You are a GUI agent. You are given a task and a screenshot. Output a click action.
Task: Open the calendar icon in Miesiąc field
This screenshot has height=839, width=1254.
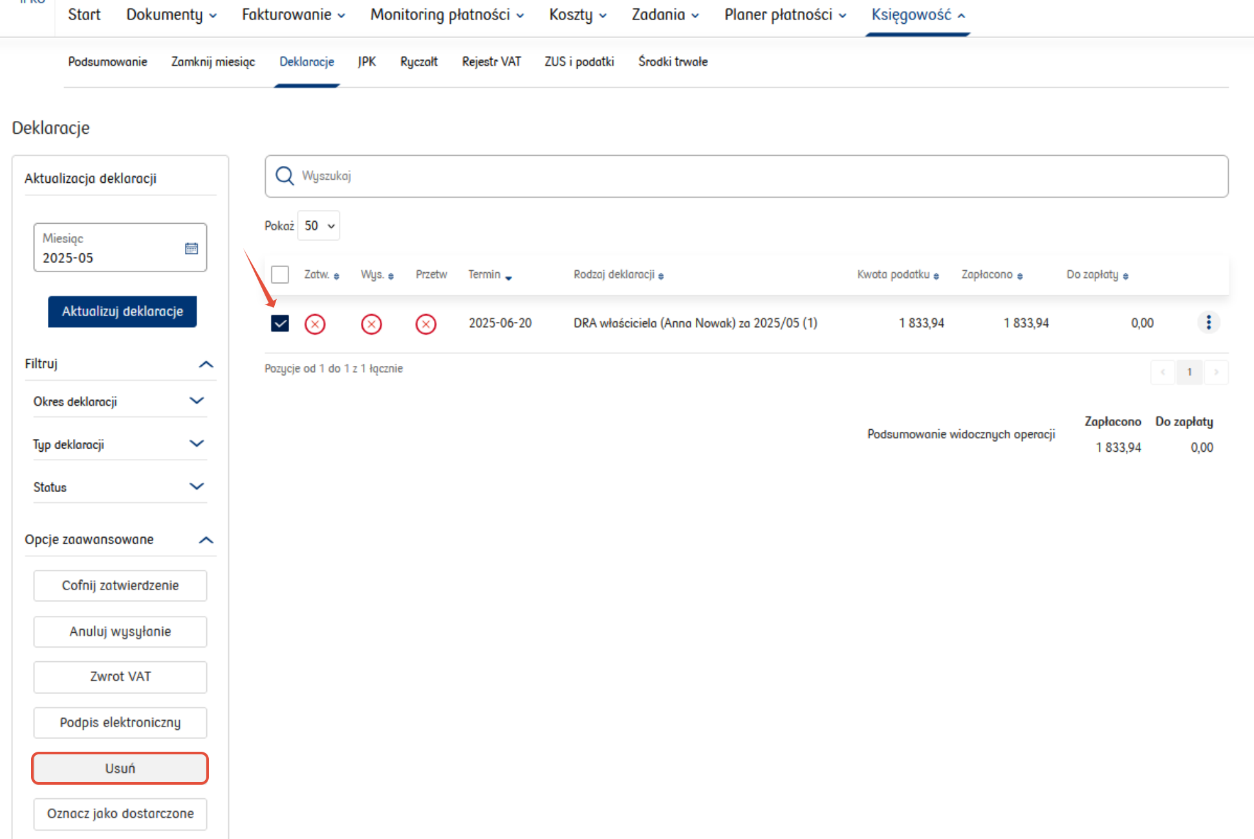pos(191,248)
